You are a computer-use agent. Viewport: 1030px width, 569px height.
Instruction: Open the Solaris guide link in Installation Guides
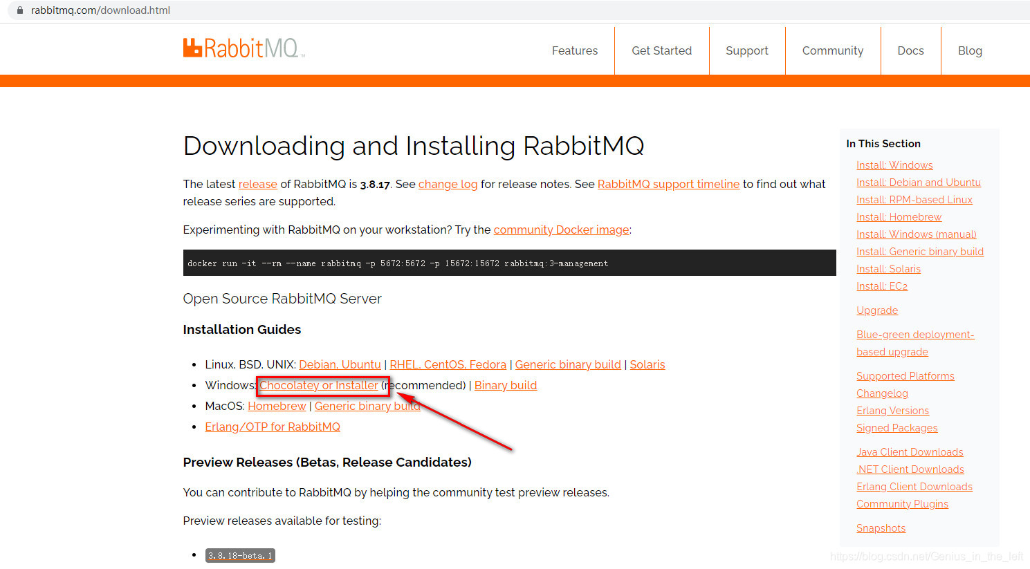click(647, 364)
